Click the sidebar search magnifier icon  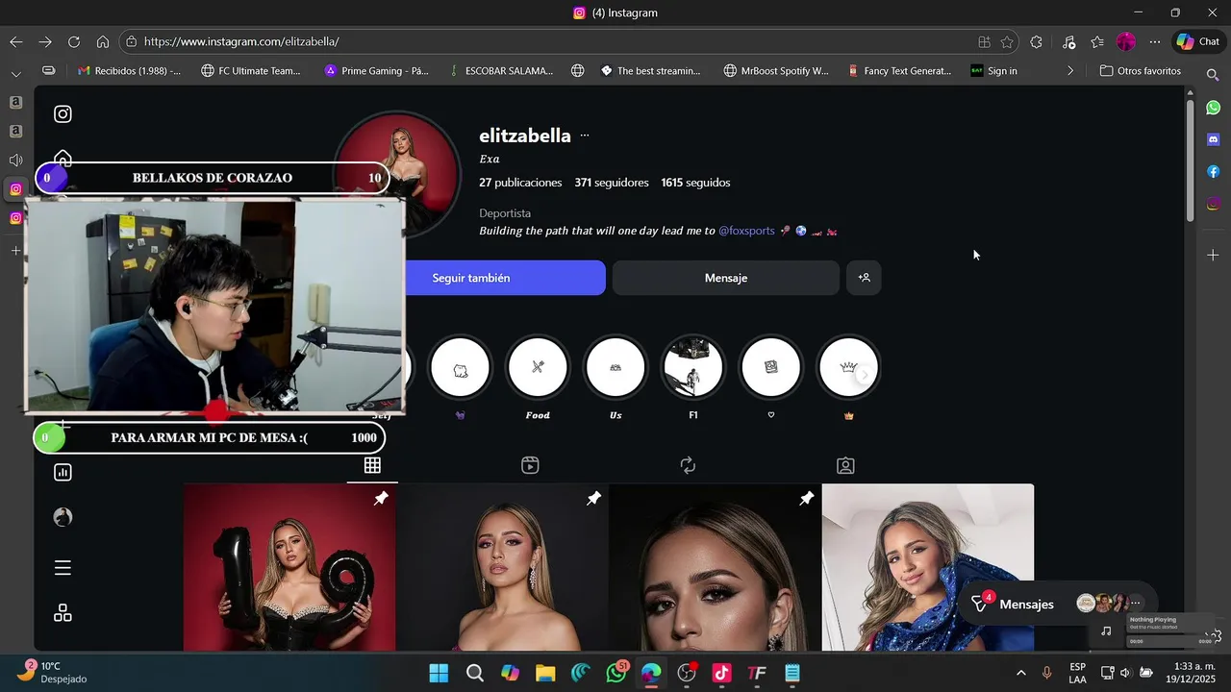(x=1213, y=74)
